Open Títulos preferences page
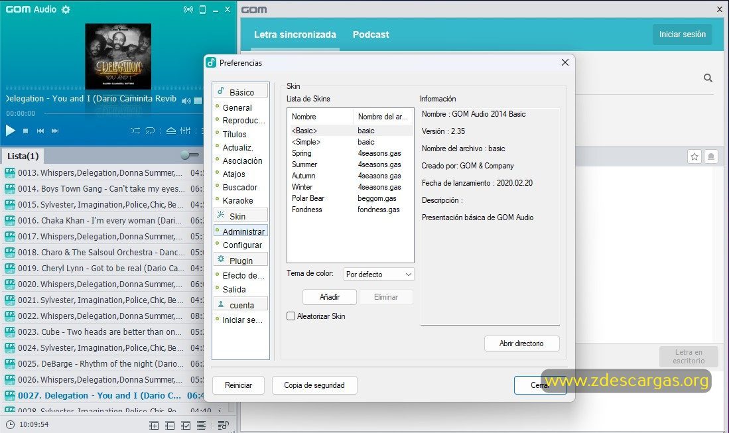 click(234, 134)
